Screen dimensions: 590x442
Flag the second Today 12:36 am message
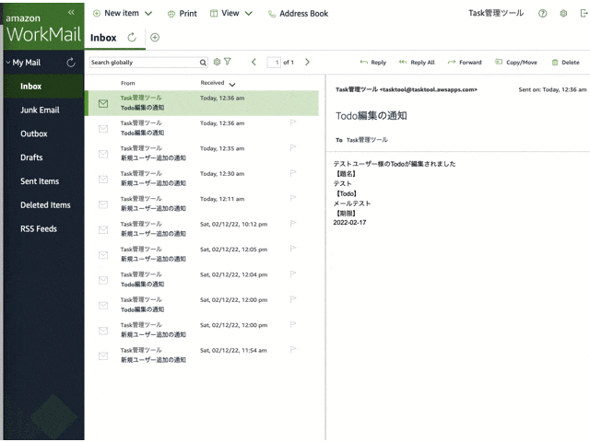point(293,122)
